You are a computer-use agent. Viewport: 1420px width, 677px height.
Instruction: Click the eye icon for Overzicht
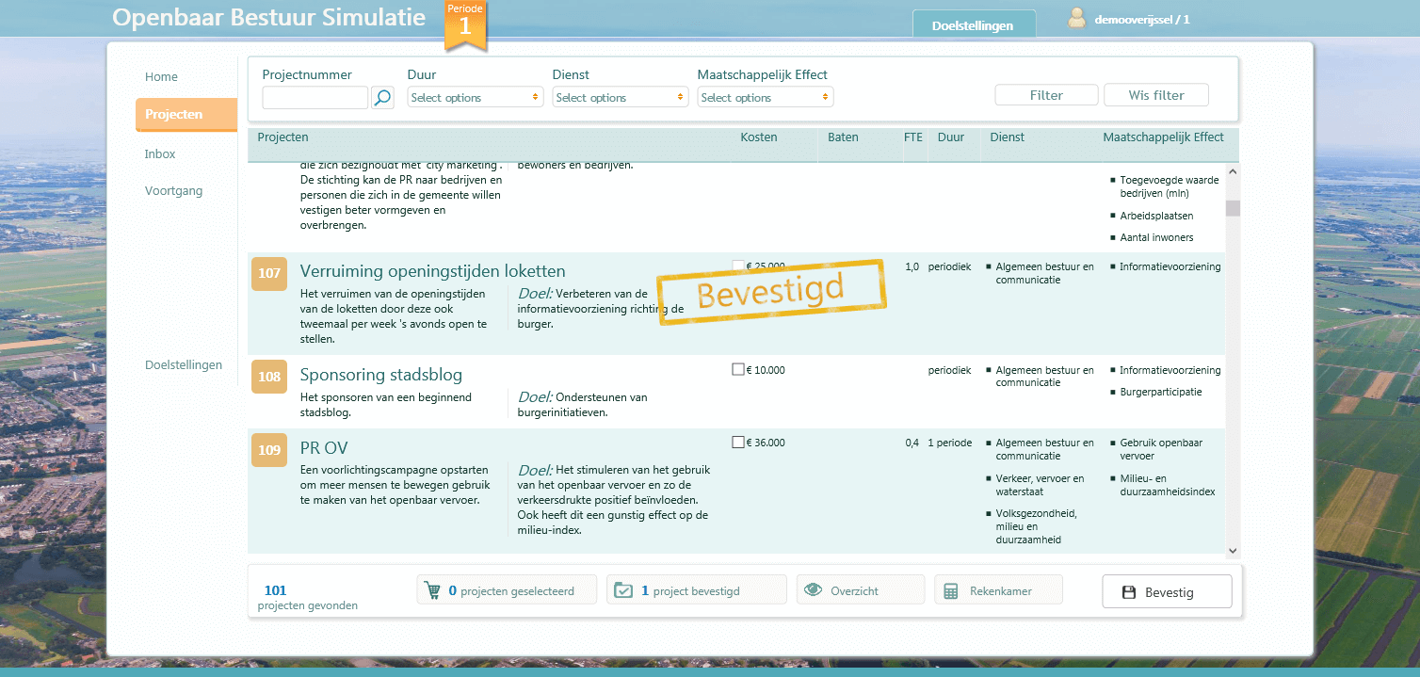click(813, 590)
